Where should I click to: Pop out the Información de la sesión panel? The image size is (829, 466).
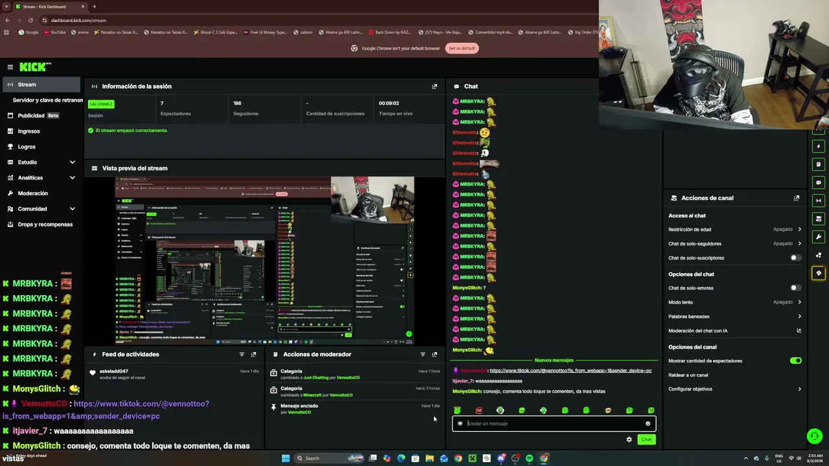pos(435,86)
